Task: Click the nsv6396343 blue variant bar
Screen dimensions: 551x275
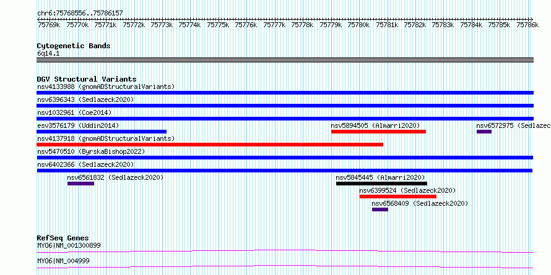Action: tap(285, 106)
